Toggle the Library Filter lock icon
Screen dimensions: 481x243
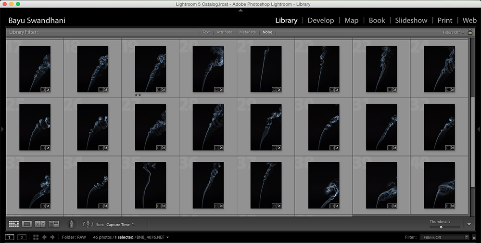[470, 32]
